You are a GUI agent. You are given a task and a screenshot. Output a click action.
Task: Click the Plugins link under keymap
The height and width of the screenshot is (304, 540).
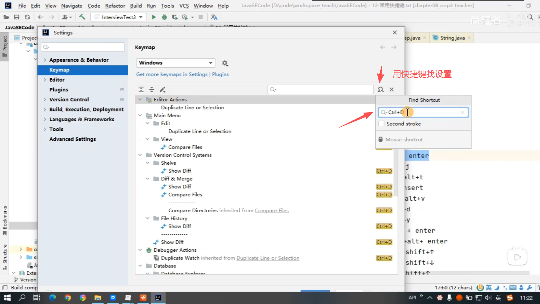(x=220, y=74)
